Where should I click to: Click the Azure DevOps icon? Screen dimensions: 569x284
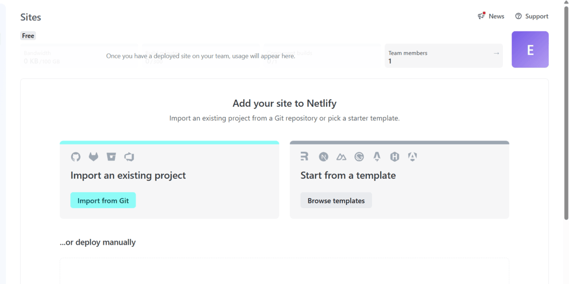pos(129,156)
